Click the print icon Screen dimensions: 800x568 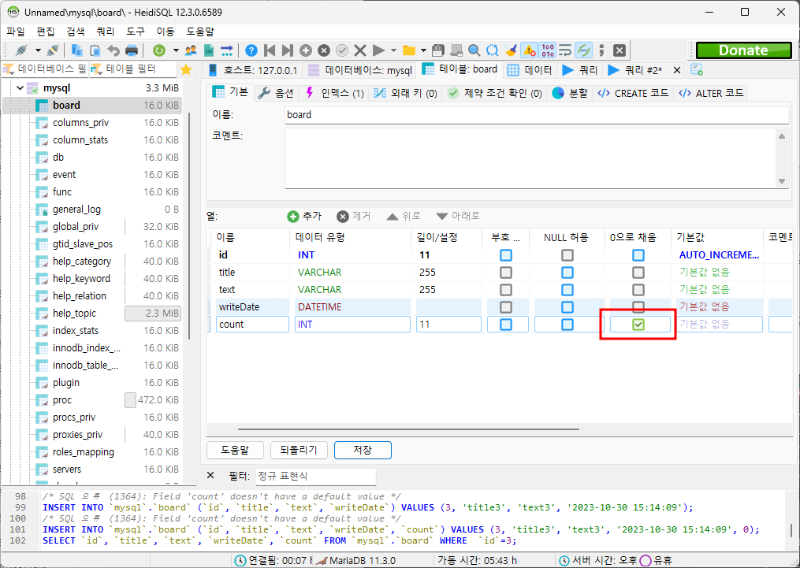click(132, 50)
